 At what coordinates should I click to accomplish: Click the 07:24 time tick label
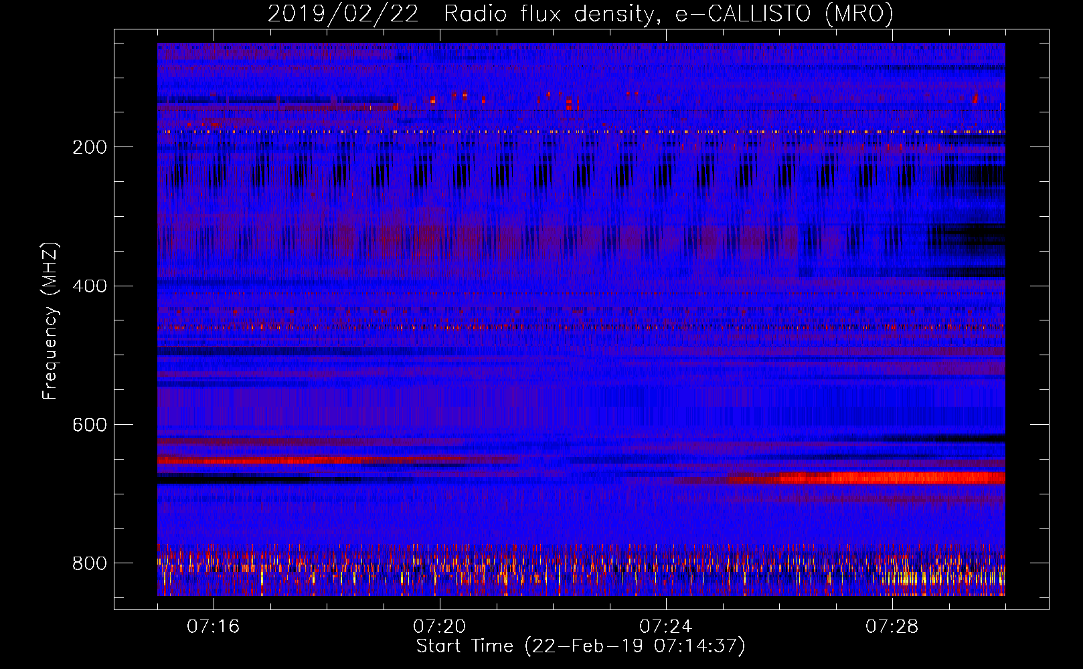[x=665, y=627]
